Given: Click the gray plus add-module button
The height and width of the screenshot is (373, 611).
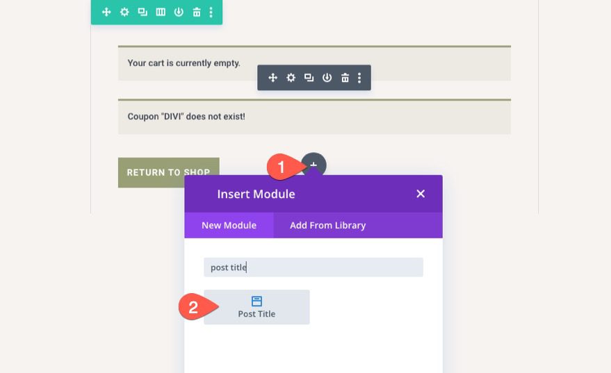Looking at the screenshot, I should (314, 164).
